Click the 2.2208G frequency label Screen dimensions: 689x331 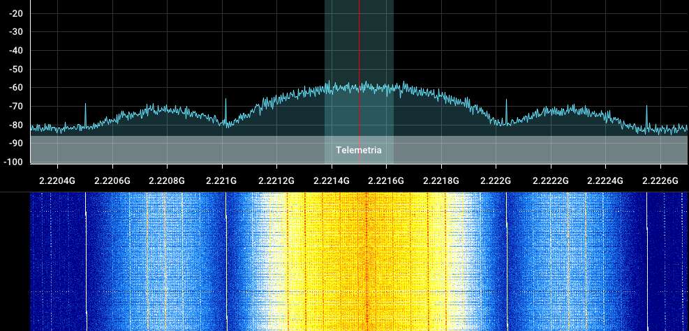coord(167,180)
